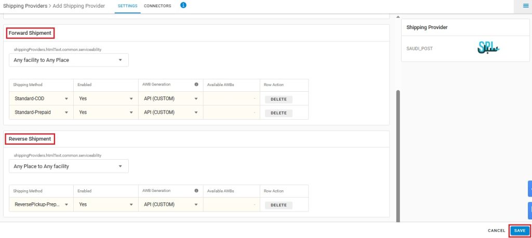Click the Shipping Providers breadcrumb link

pyautogui.click(x=25, y=6)
